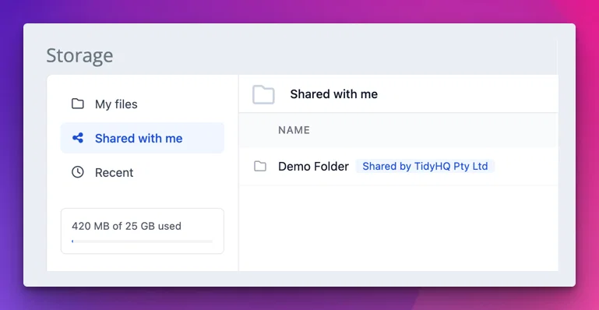Click the clock icon beside Recent
The height and width of the screenshot is (310, 599).
tap(78, 172)
